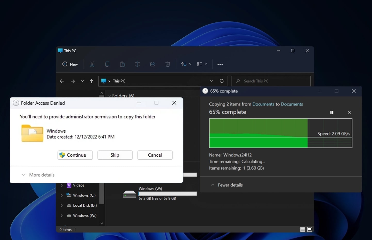This screenshot has width=372, height=240.
Task: Click the Skip button
Action: (115, 155)
